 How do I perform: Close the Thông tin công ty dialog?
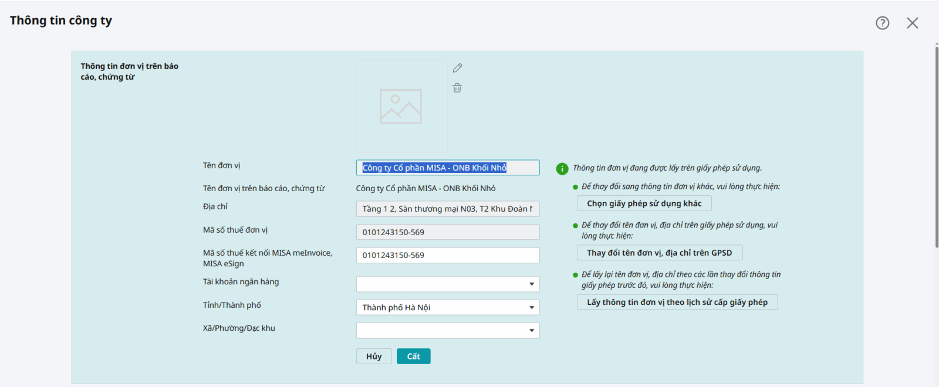tap(912, 23)
